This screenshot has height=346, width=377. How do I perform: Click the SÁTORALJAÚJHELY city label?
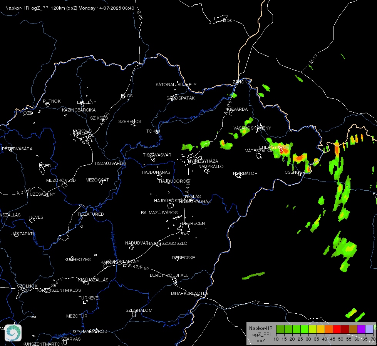click(176, 85)
